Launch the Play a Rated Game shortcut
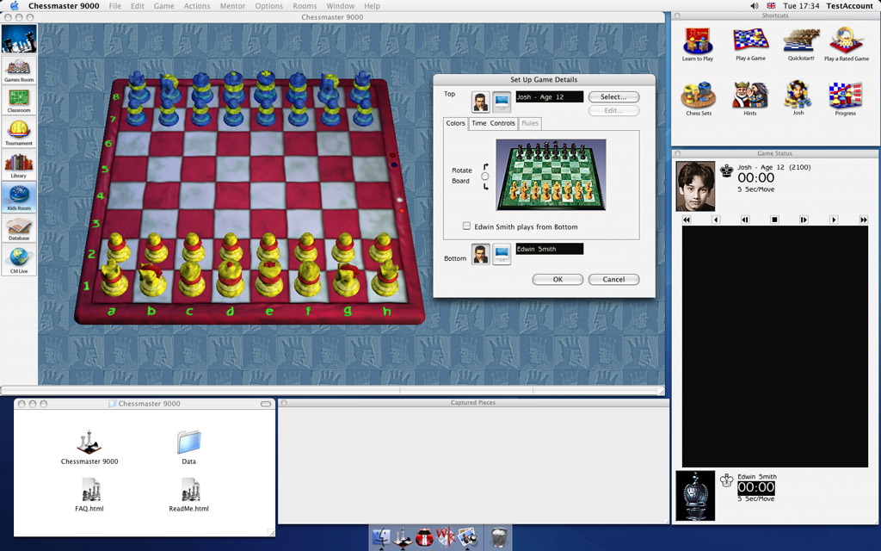This screenshot has height=551, width=881. click(x=847, y=44)
